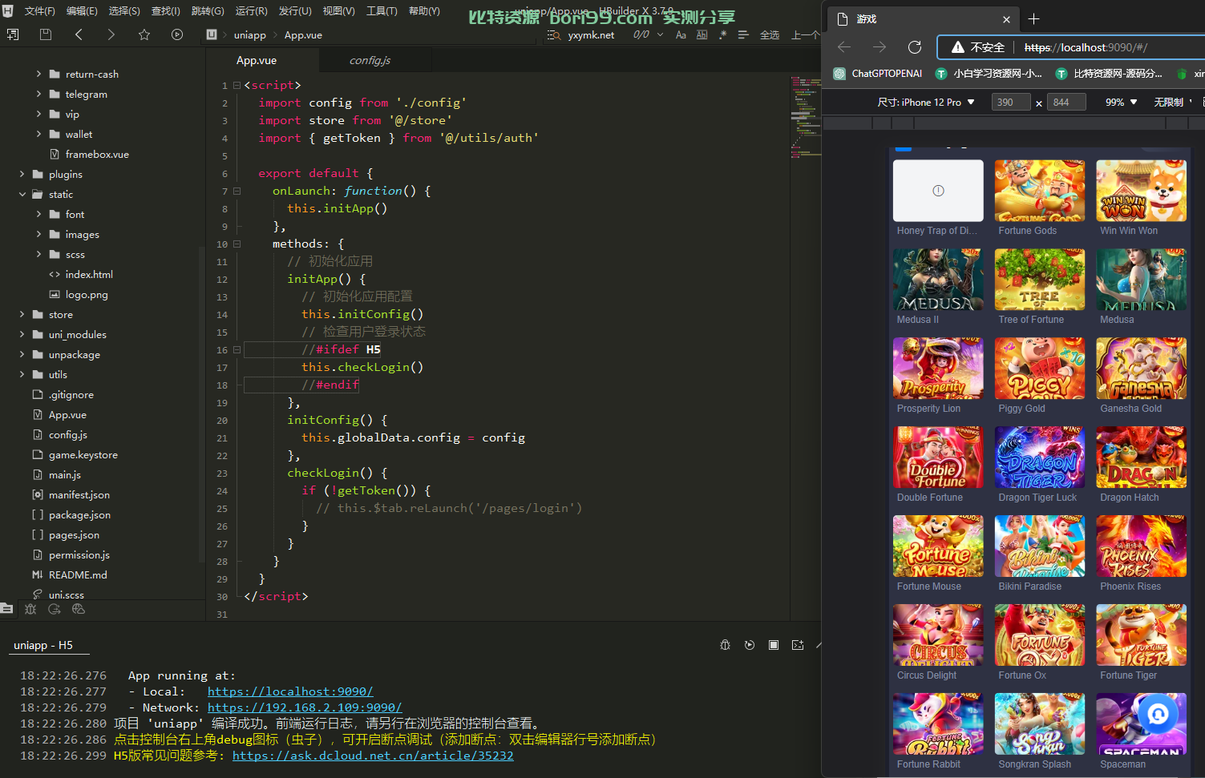The width and height of the screenshot is (1205, 778).
Task: Open the Piggy Gold game thumbnail
Action: click(x=1040, y=369)
